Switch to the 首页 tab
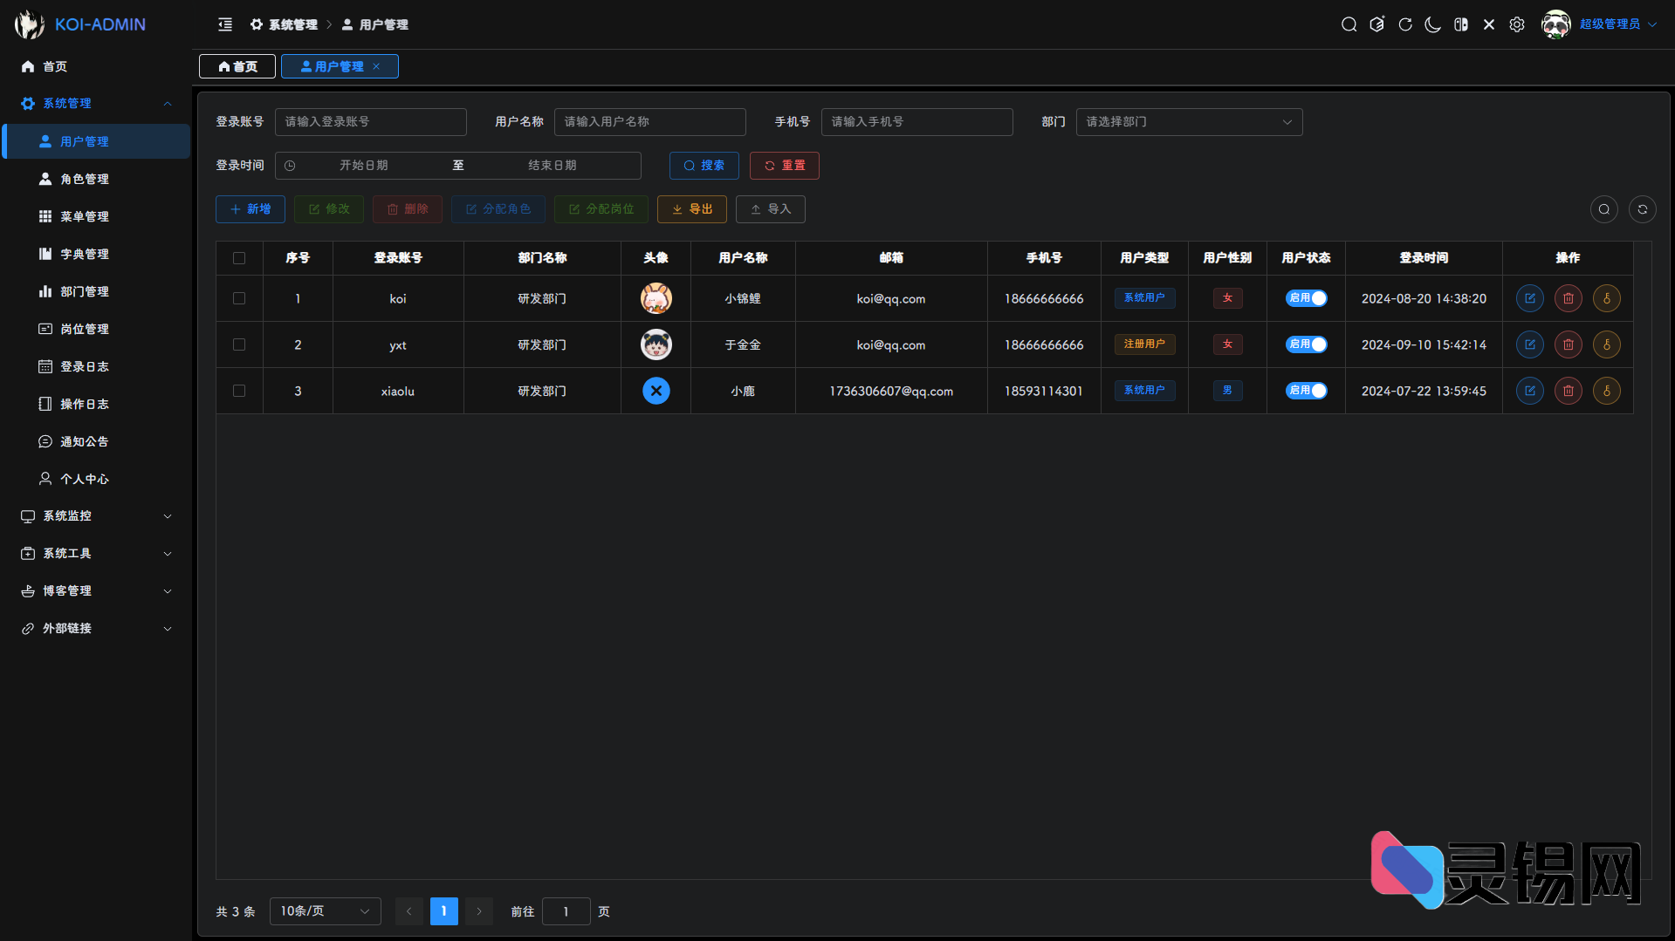The image size is (1675, 941). tap(237, 66)
